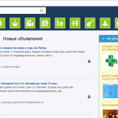Open the 'РАСКРУЧИВА...' social network ad title
The image size is (118, 118).
click(x=110, y=77)
